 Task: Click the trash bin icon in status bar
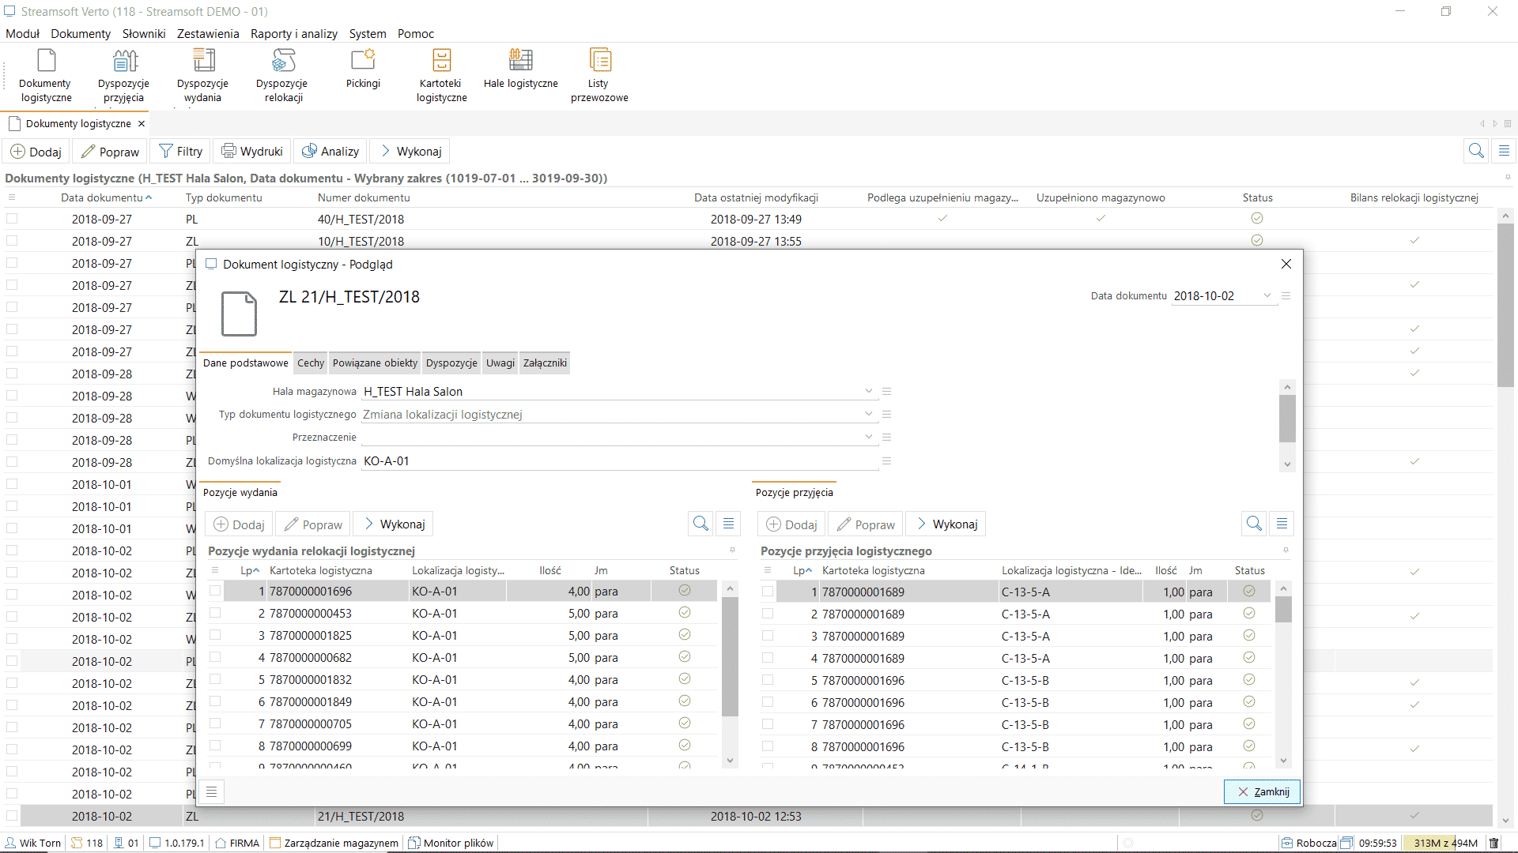pos(1496,843)
